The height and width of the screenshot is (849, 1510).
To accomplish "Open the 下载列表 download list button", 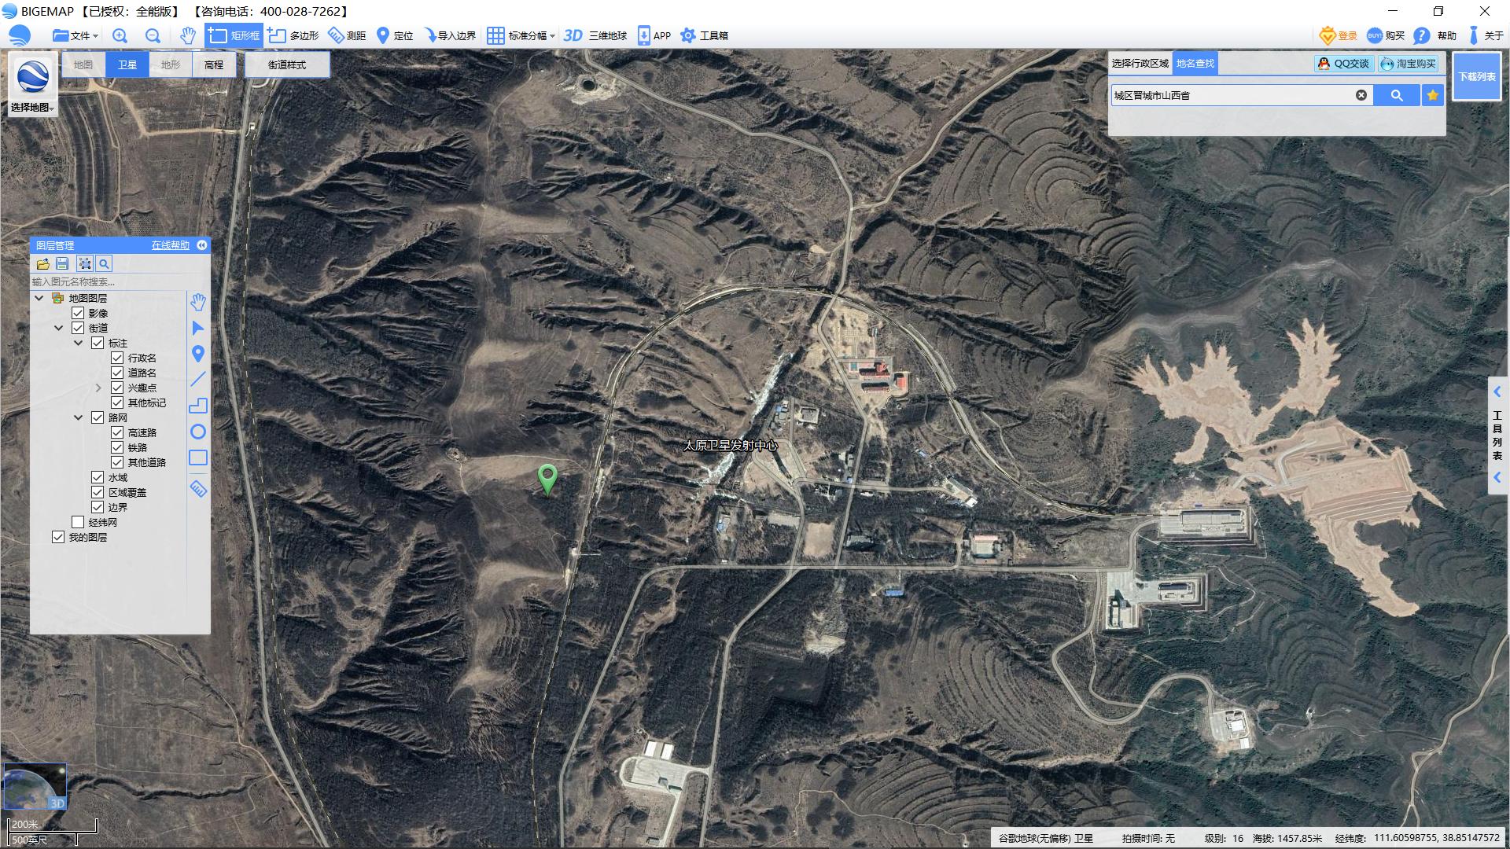I will coord(1476,76).
